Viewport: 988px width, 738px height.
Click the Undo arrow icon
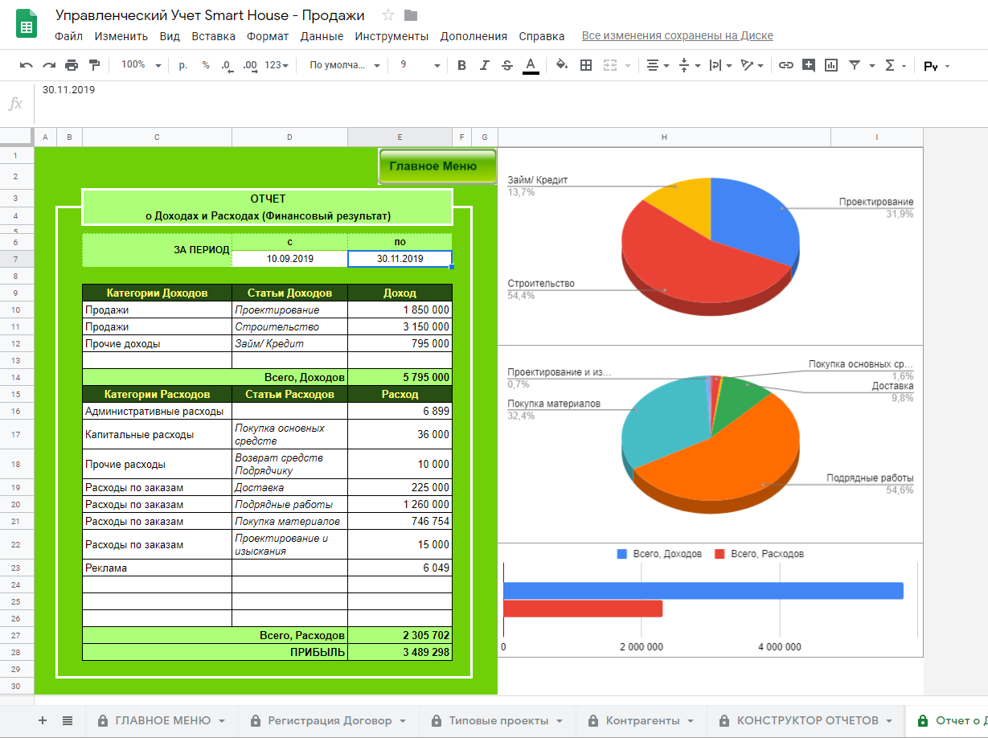[x=27, y=65]
